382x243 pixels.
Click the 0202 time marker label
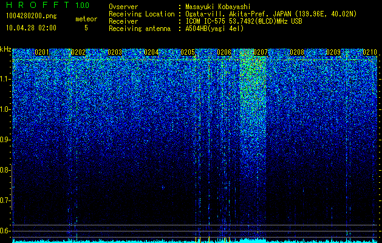tap(78, 52)
